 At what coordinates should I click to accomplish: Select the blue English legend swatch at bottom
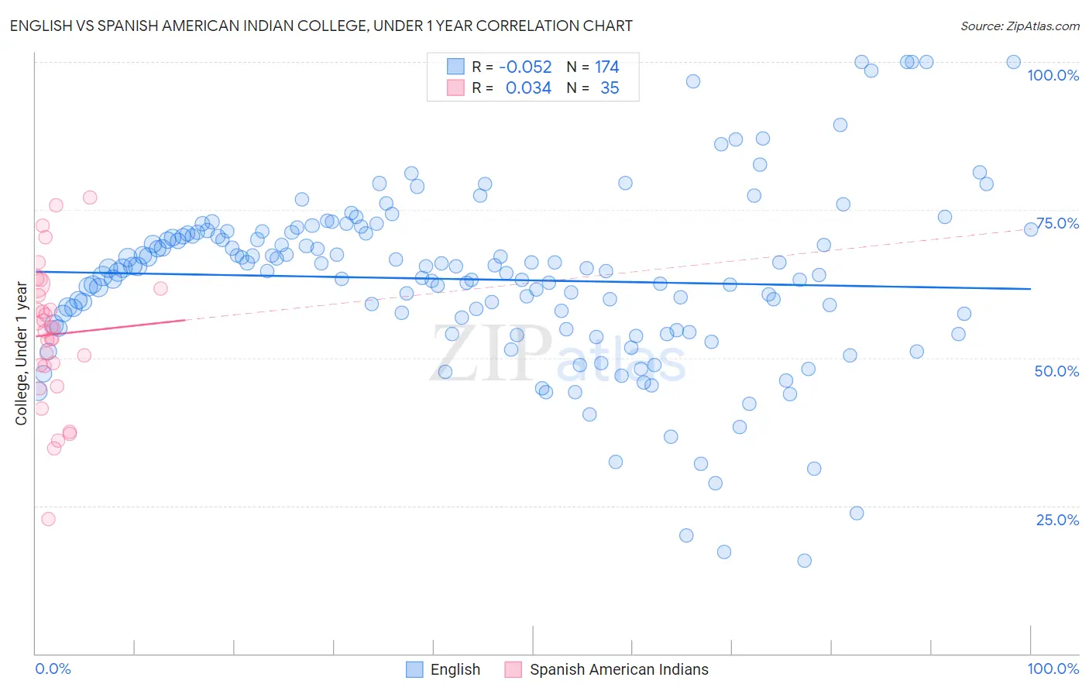click(x=415, y=669)
